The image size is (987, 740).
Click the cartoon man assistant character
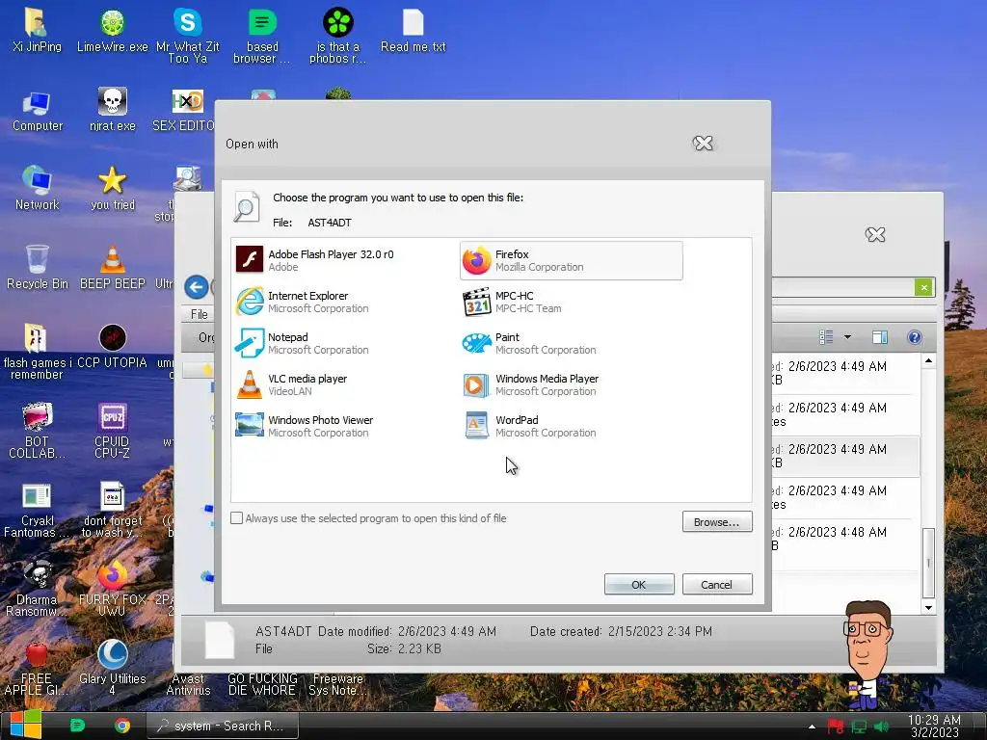tap(867, 654)
